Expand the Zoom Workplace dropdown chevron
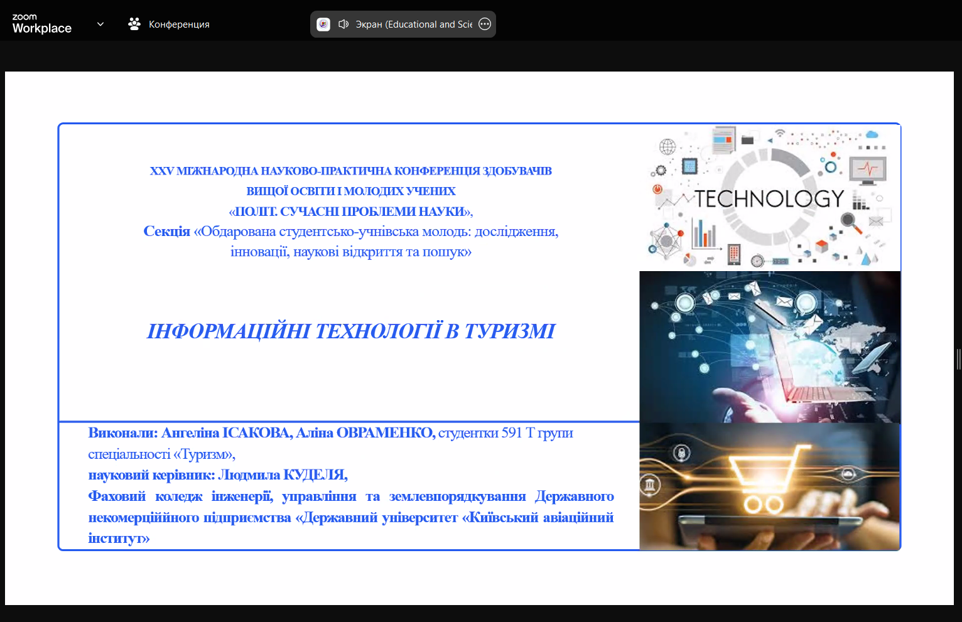Viewport: 962px width, 622px height. (100, 24)
